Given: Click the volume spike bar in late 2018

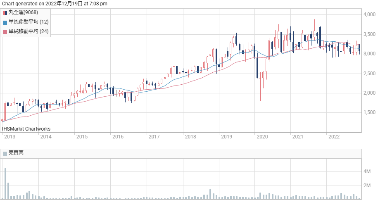Looking at the screenshot, I should (210, 194).
